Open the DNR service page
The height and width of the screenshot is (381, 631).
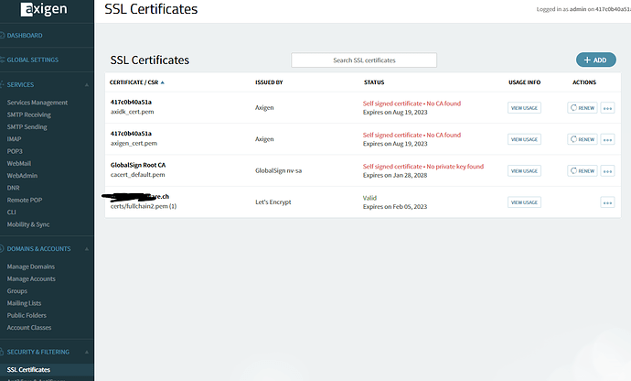14,188
